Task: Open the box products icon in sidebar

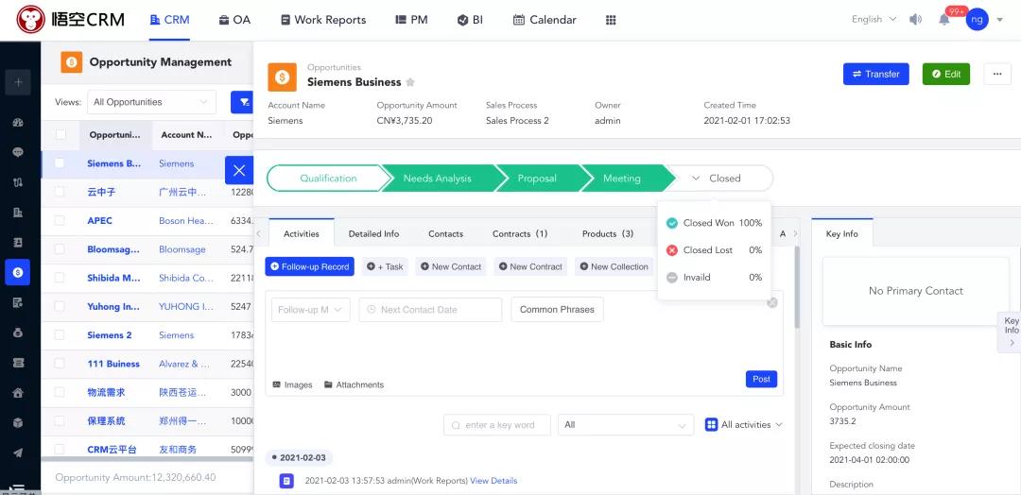Action: (18, 423)
